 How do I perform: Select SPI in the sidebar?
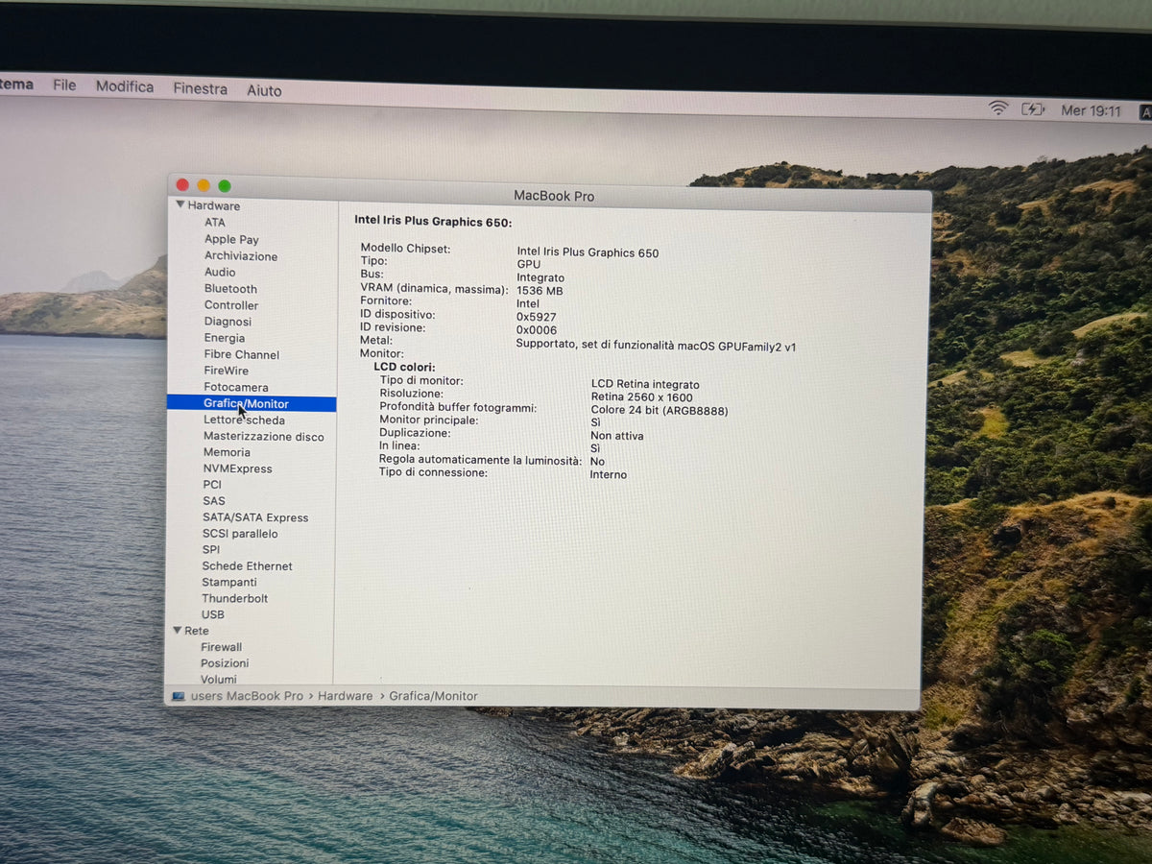[211, 550]
